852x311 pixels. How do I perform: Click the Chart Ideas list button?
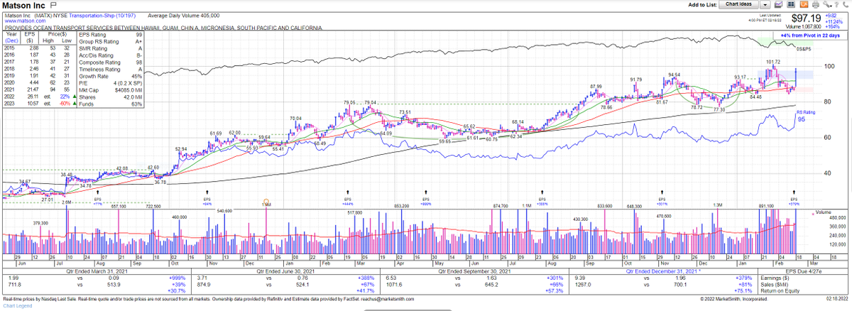(x=738, y=5)
